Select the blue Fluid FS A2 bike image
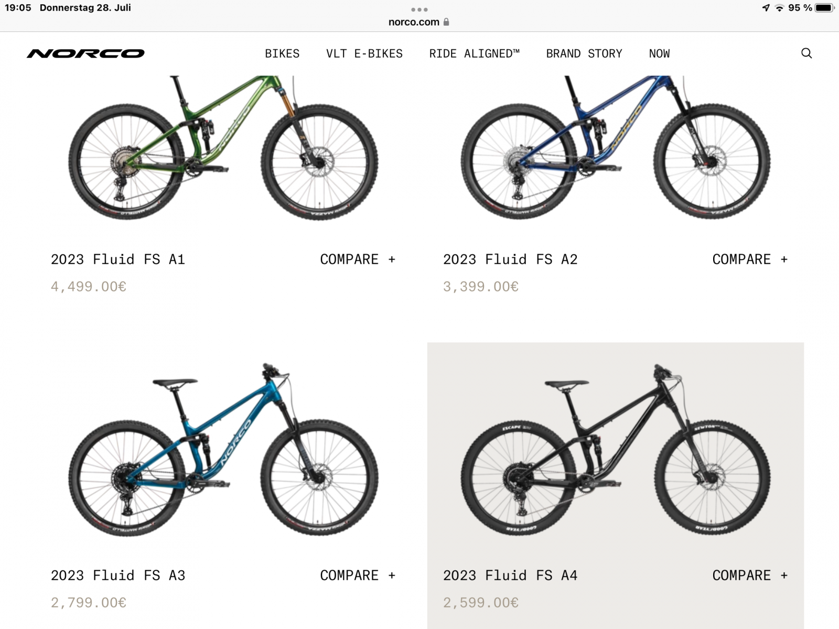Viewport: 839px width, 629px height. coord(616,152)
